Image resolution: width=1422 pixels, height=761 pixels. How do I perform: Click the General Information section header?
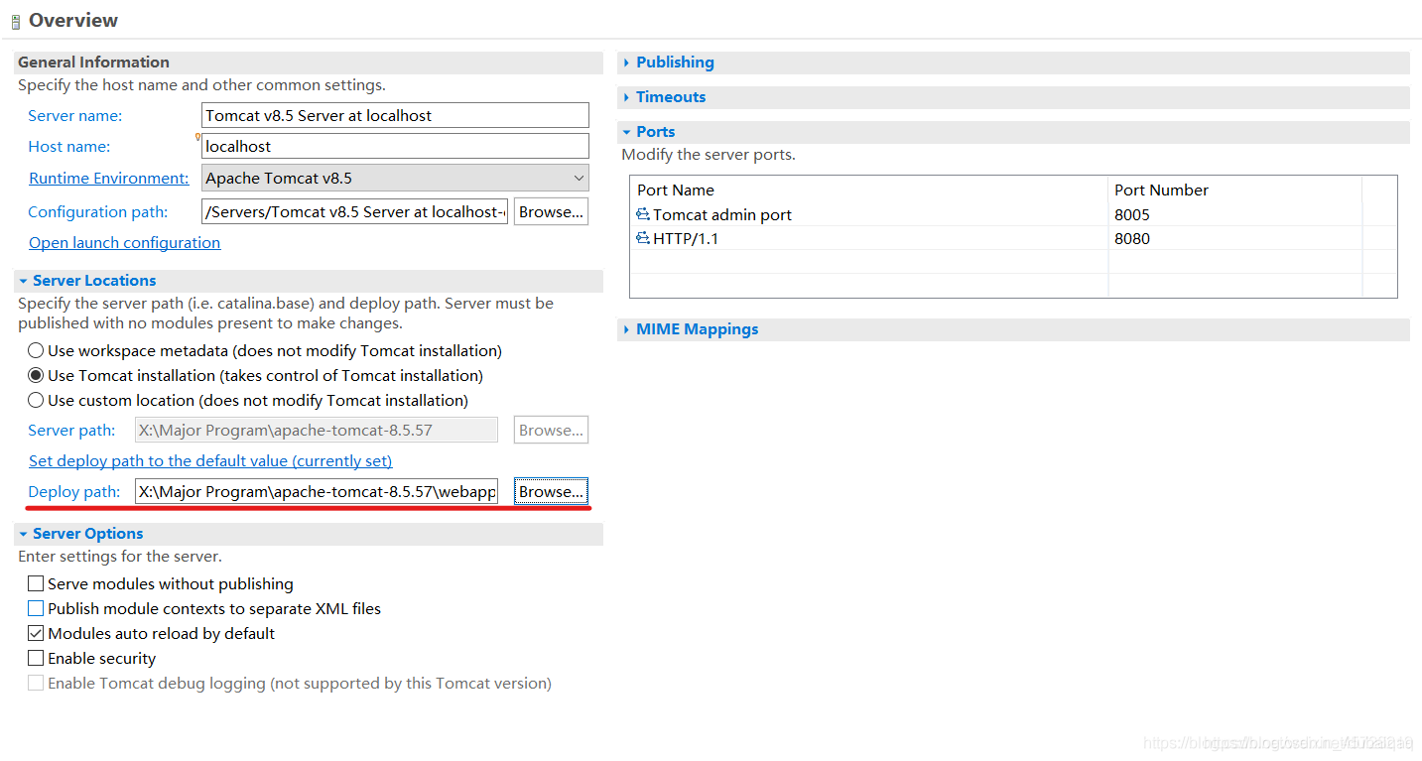point(309,63)
